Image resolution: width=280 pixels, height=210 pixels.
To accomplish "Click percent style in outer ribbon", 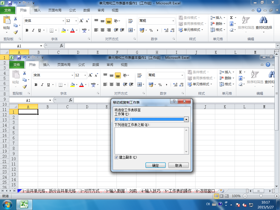I will (151, 30).
